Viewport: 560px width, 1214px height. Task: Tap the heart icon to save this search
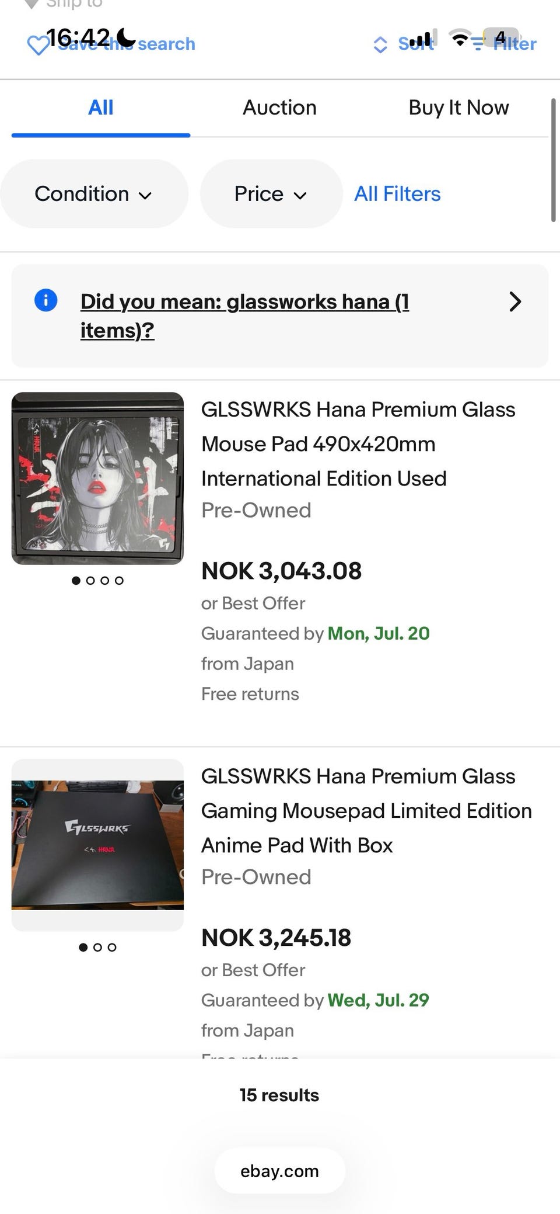click(38, 44)
